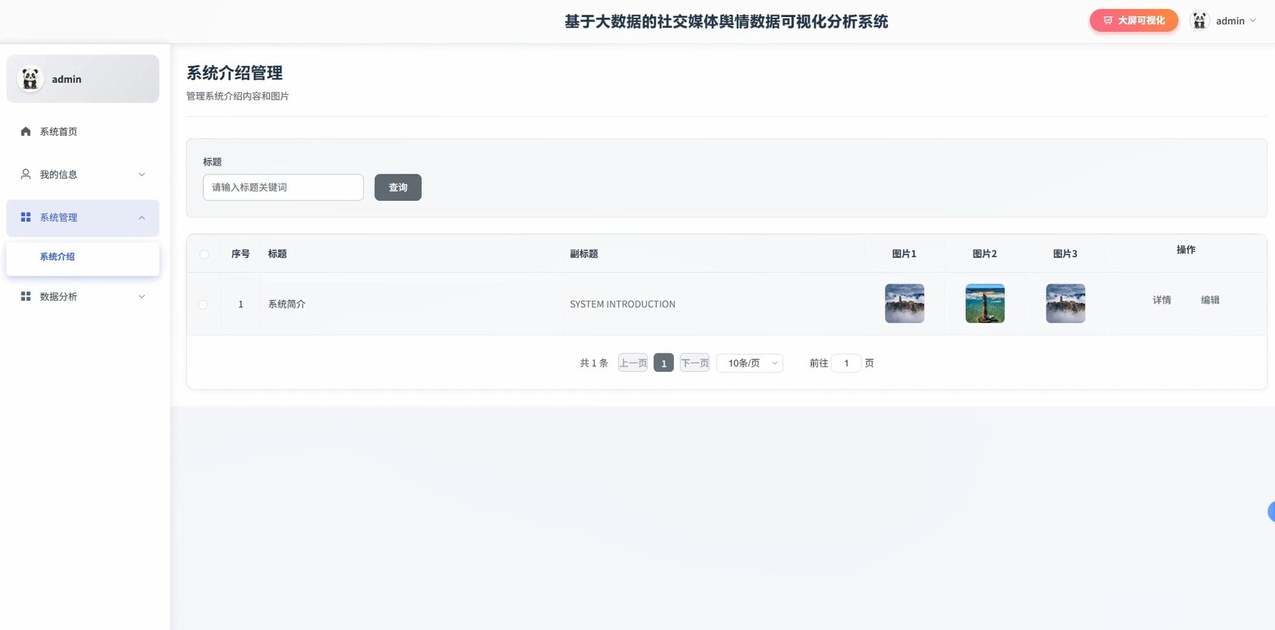Image resolution: width=1275 pixels, height=630 pixels.
Task: Click the screen icon in 大屏可视化 button
Action: click(x=1108, y=21)
